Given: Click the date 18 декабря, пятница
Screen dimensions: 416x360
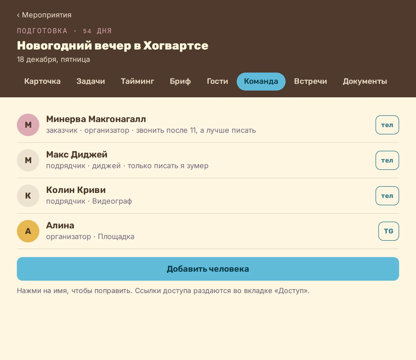Looking at the screenshot, I should click(x=53, y=59).
